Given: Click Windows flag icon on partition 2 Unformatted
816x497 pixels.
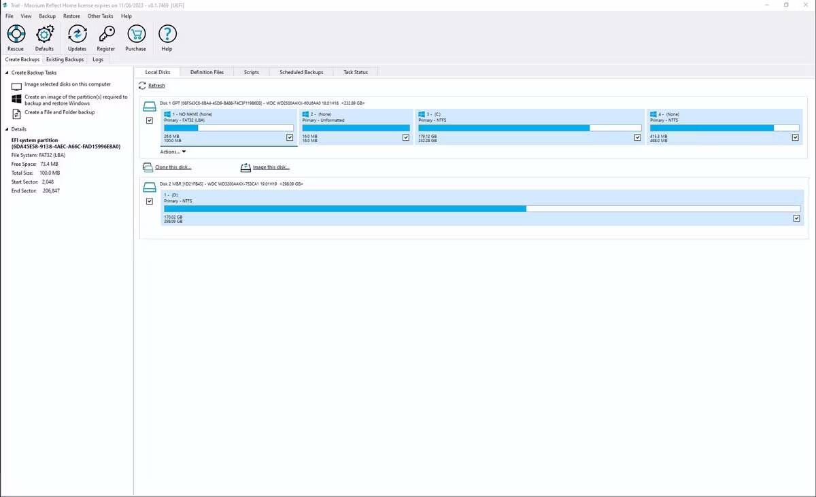Looking at the screenshot, I should point(306,114).
